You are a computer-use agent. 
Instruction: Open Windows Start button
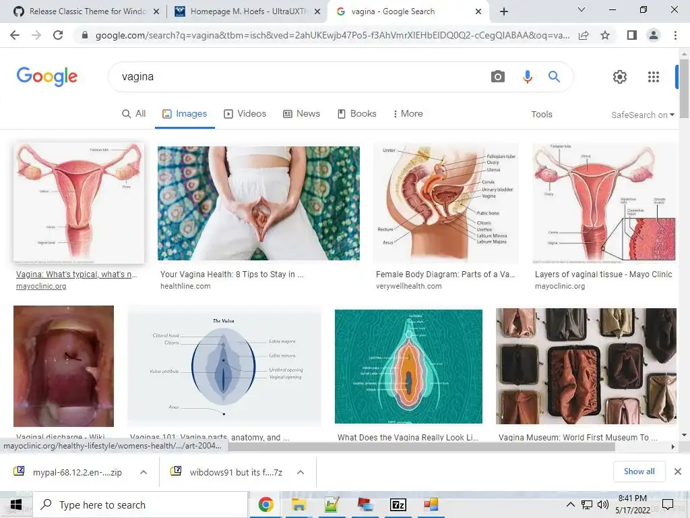tap(16, 505)
